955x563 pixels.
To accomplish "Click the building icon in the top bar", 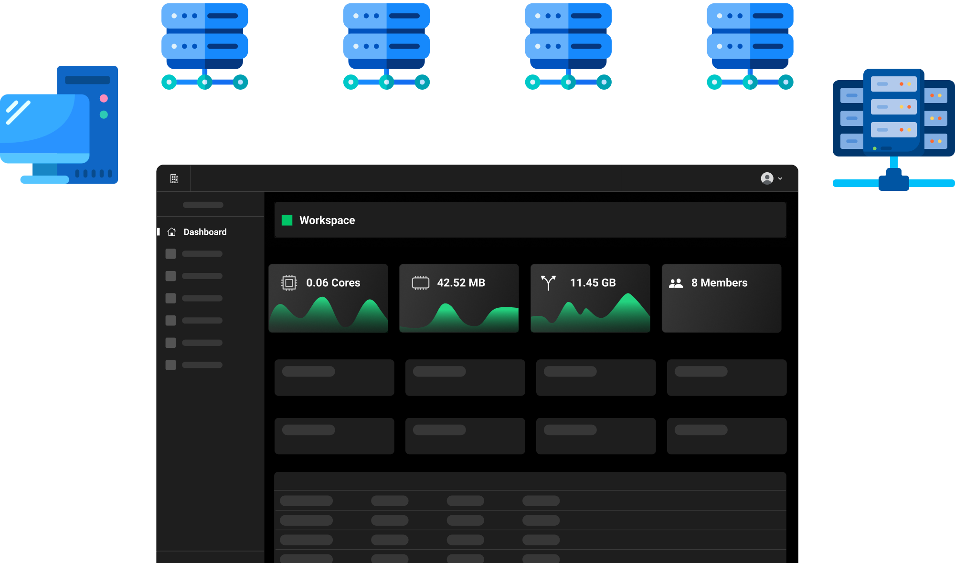I will (x=174, y=178).
